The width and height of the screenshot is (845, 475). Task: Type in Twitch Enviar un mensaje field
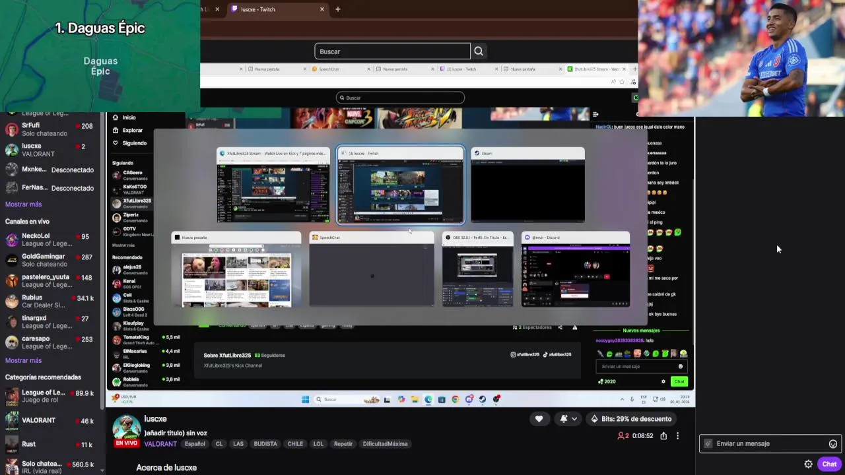770,444
